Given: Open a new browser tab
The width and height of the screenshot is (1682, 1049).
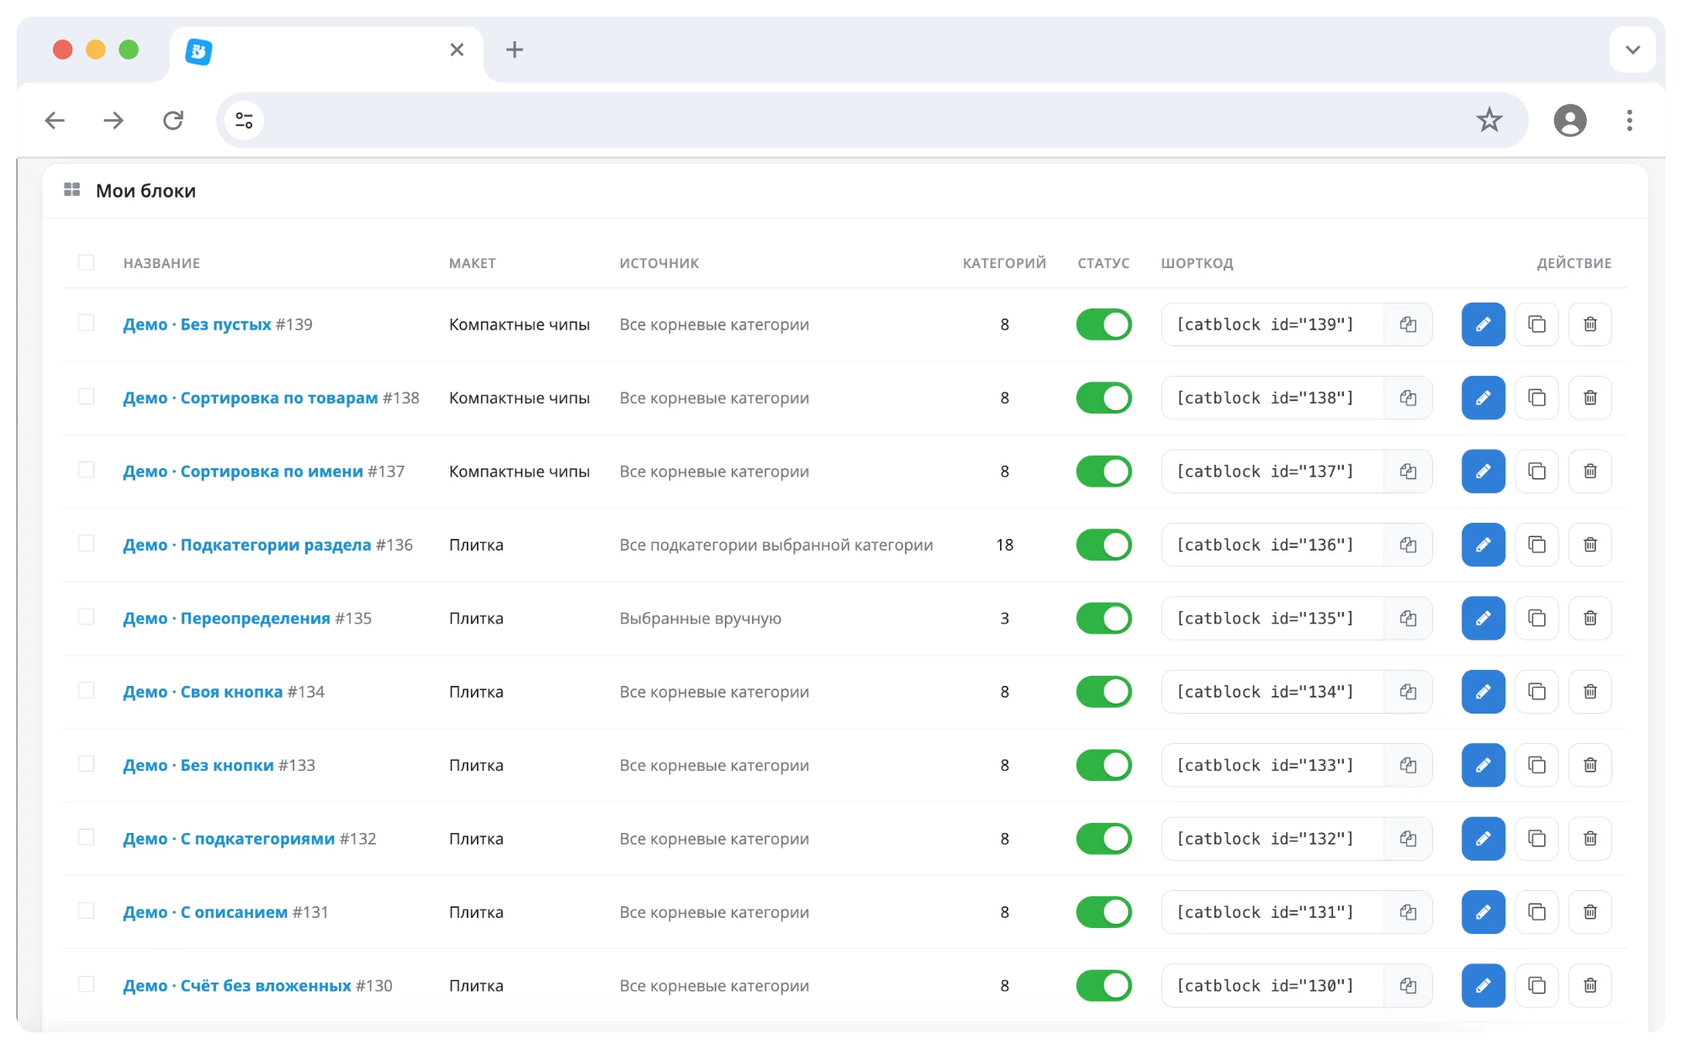Looking at the screenshot, I should pos(515,50).
